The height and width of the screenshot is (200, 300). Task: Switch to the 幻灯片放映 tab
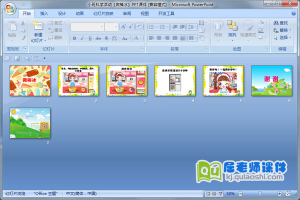pos(103,13)
